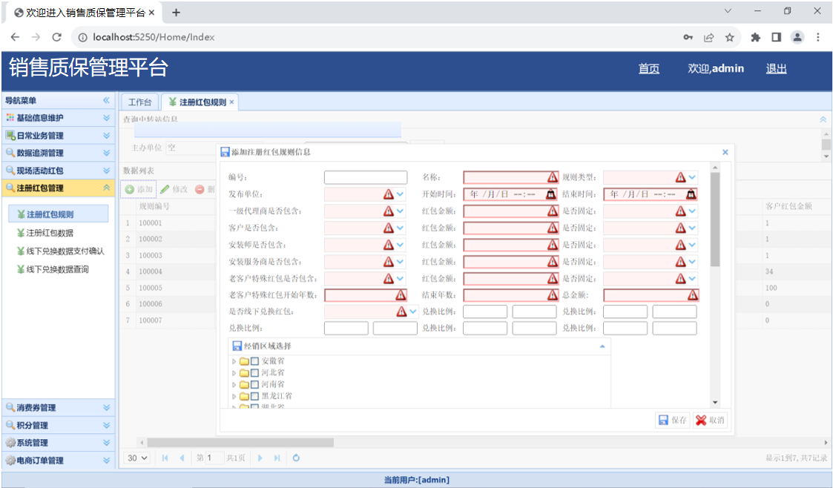Screen dimensions: 833x488
Task: Open the saved passwords key icon
Action: pos(688,37)
